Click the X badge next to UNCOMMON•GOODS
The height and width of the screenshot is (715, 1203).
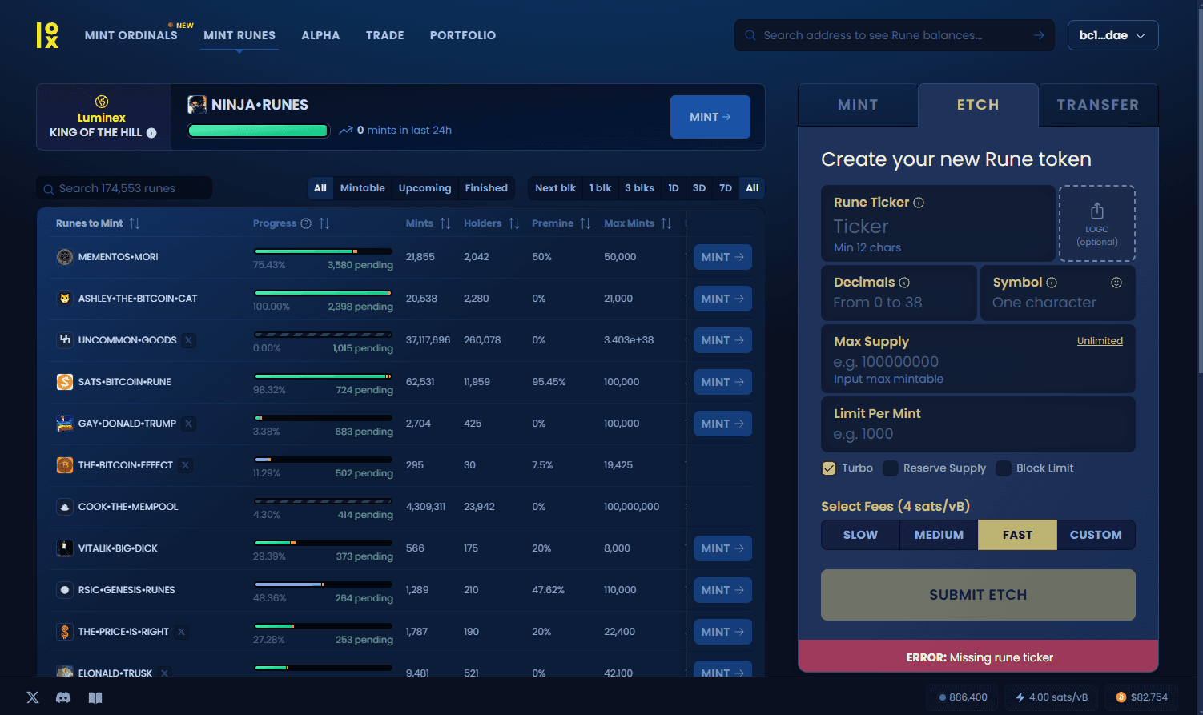pyautogui.click(x=189, y=340)
